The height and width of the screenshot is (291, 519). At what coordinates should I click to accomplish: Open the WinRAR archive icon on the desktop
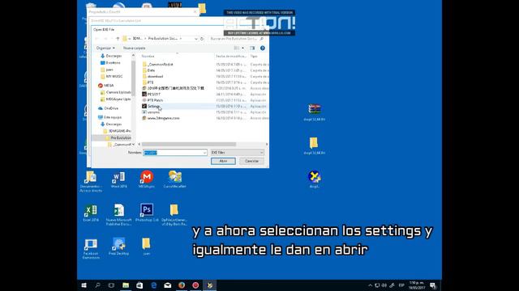[x=314, y=112]
